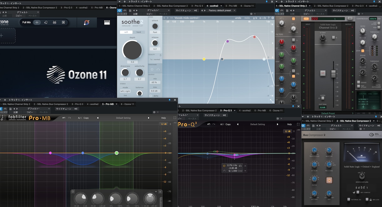Click Copy in the Pro-Q 3 A/B bar
Image resolution: width=382 pixels, height=207 pixels.
[228, 124]
